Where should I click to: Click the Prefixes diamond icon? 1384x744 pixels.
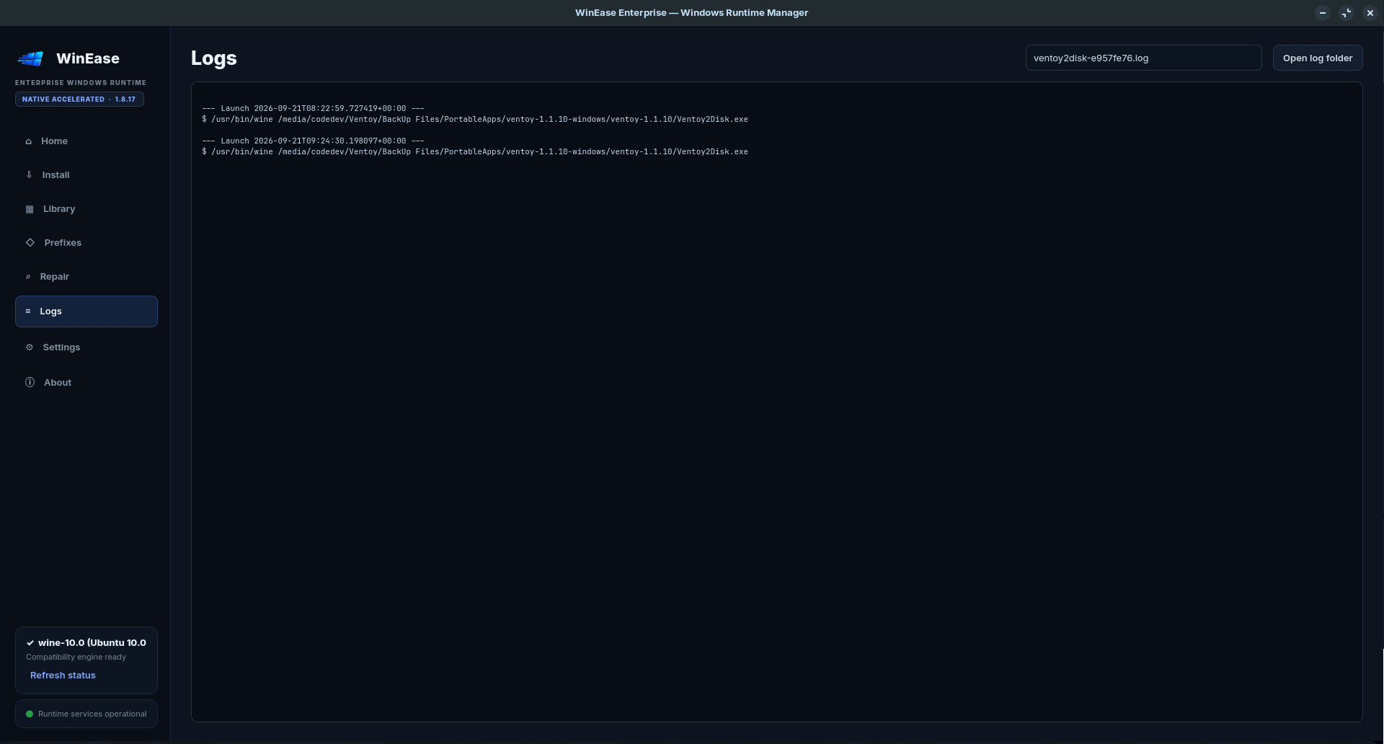(30, 243)
